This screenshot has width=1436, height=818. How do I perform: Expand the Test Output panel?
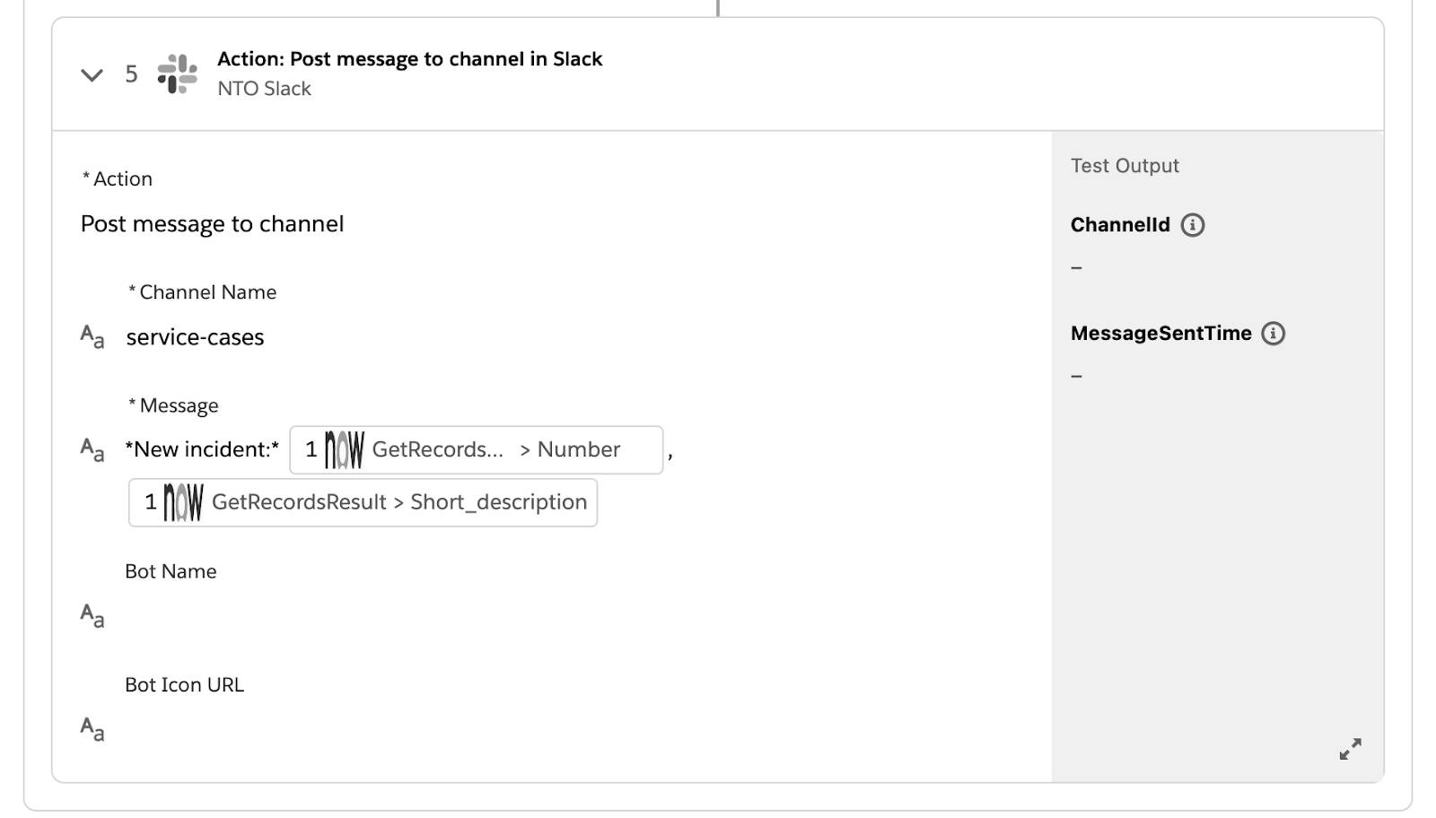[x=1350, y=749]
